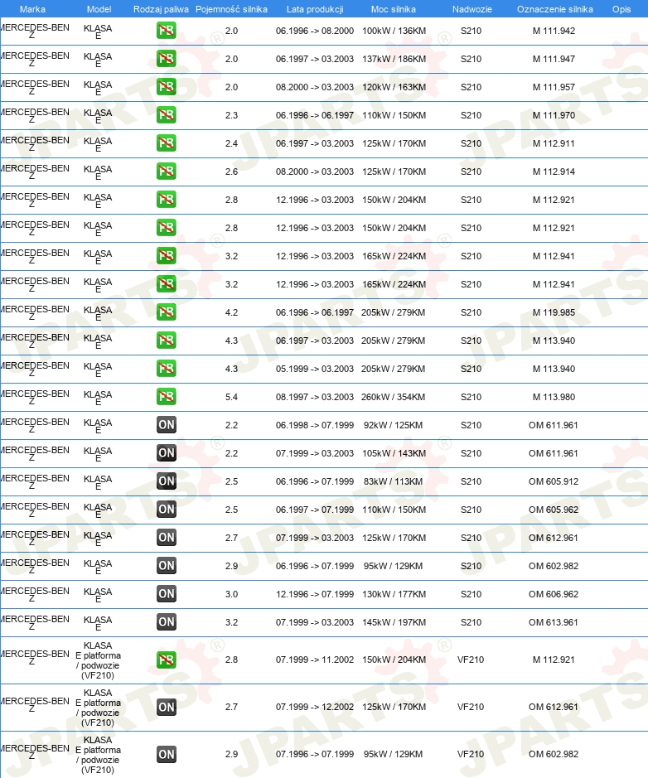Click the petrol fuel icon for M 111.947
Viewport: 648px width, 778px height.
pyautogui.click(x=167, y=59)
